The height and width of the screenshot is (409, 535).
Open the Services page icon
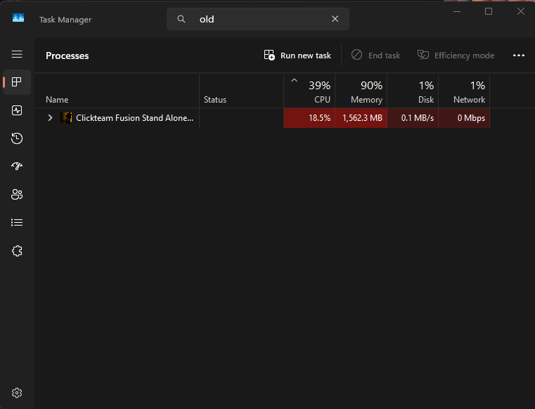click(x=17, y=251)
